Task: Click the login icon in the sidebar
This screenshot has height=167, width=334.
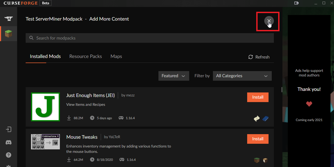Action: point(8,129)
